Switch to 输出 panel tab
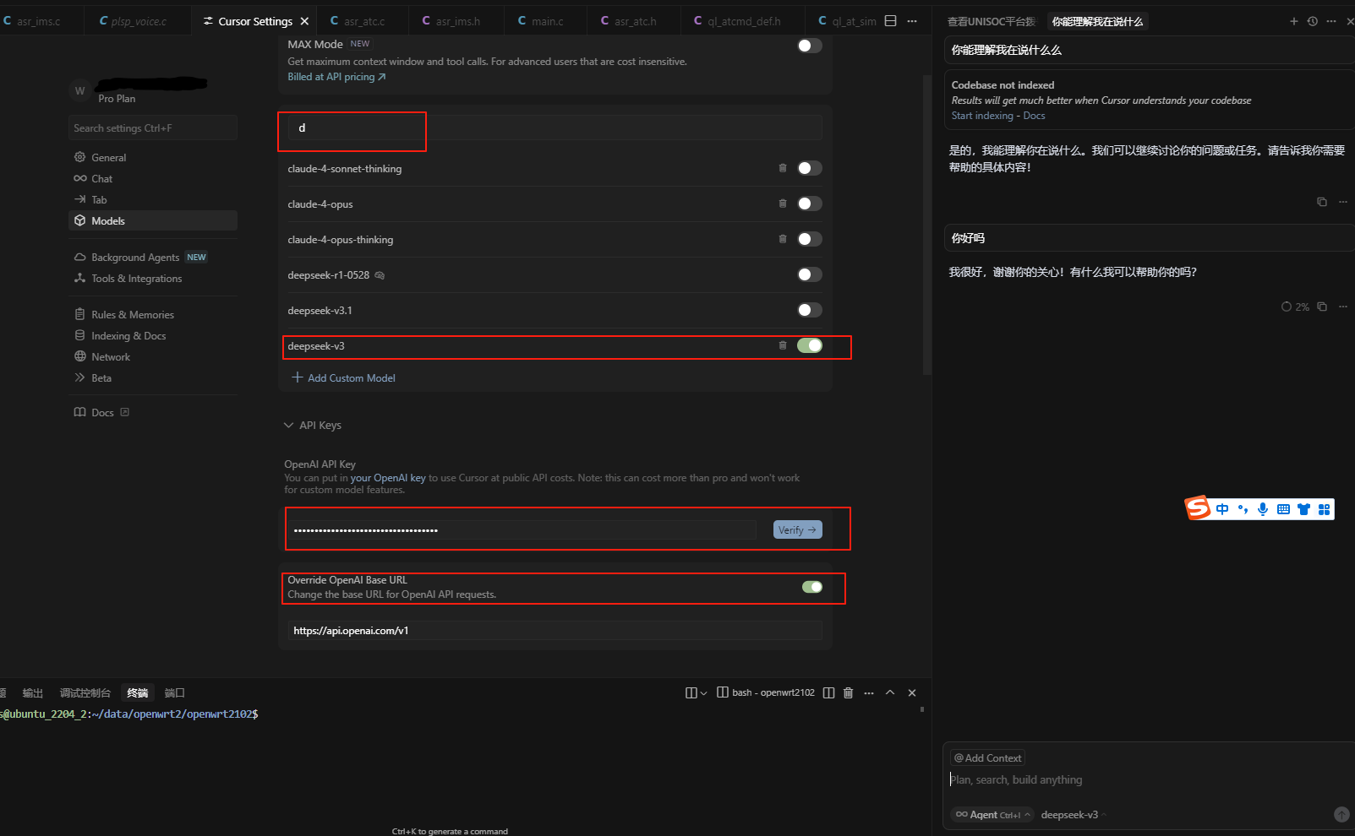Screen dimensions: 1355x836 [33, 692]
